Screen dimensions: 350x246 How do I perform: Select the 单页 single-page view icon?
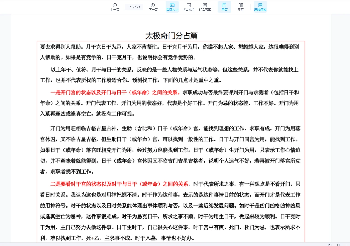tap(224, 5)
